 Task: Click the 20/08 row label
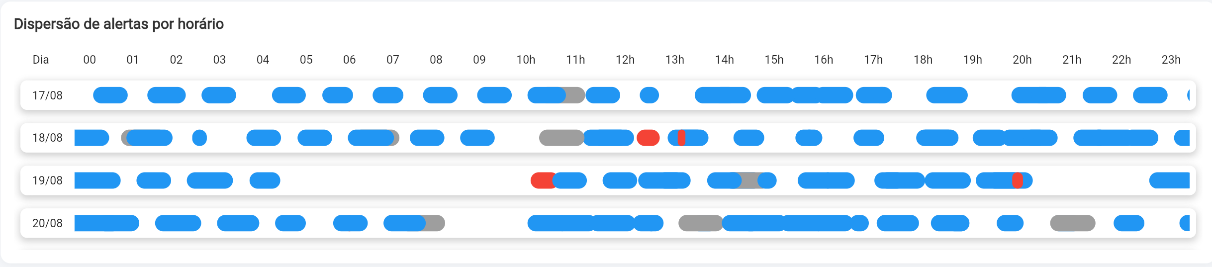[47, 223]
